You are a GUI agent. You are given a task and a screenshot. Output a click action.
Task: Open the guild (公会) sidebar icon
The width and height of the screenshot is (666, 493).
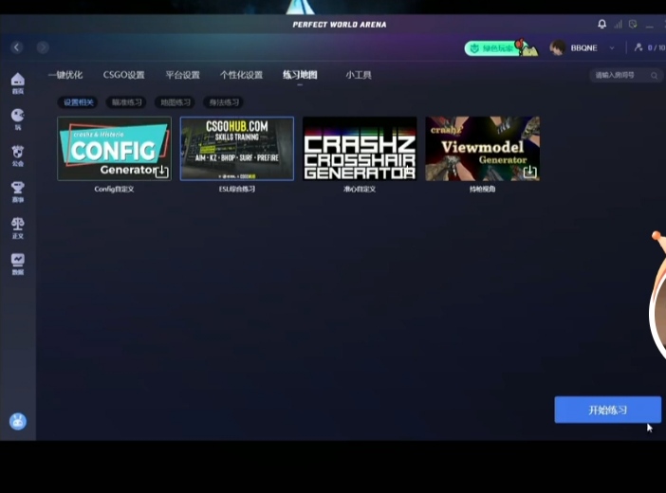[x=17, y=155]
